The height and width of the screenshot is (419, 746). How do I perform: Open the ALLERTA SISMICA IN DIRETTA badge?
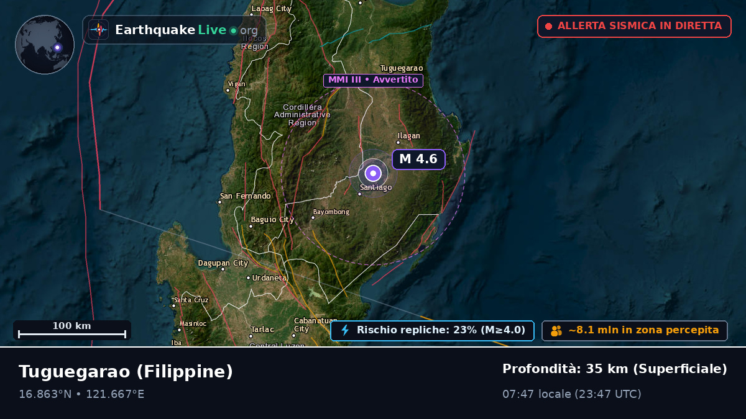pyautogui.click(x=634, y=26)
